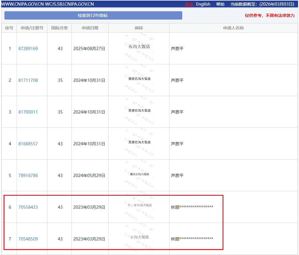Click the 申请日期 column header
The height and width of the screenshot is (255, 299).
(x=90, y=28)
